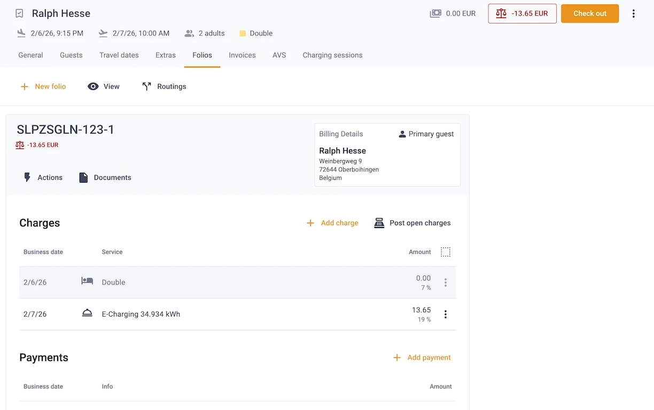Open Documents for the folio
Viewport: 654px width, 410px height.
105,177
